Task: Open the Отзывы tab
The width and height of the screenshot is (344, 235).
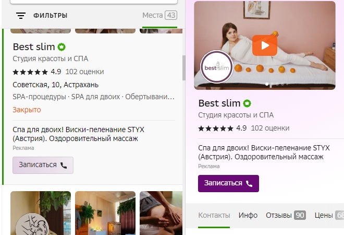Action: [286, 215]
